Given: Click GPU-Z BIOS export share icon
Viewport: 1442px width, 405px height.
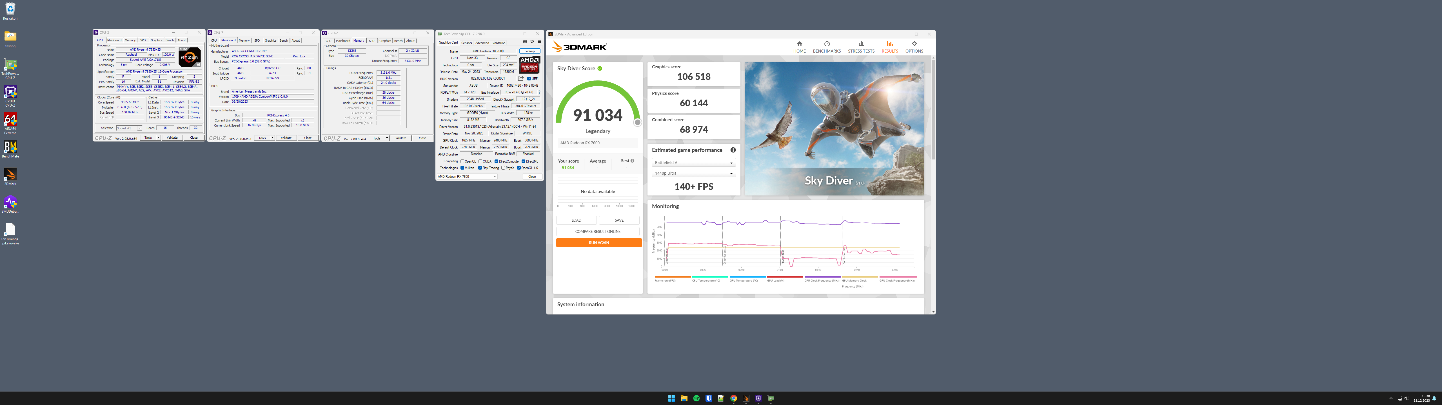Looking at the screenshot, I should [x=520, y=78].
